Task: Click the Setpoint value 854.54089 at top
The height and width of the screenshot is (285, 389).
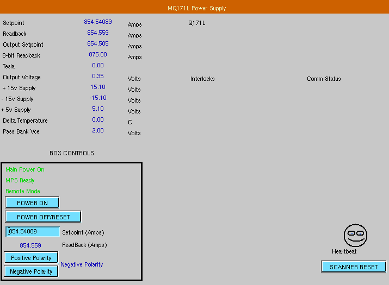Action: point(98,22)
